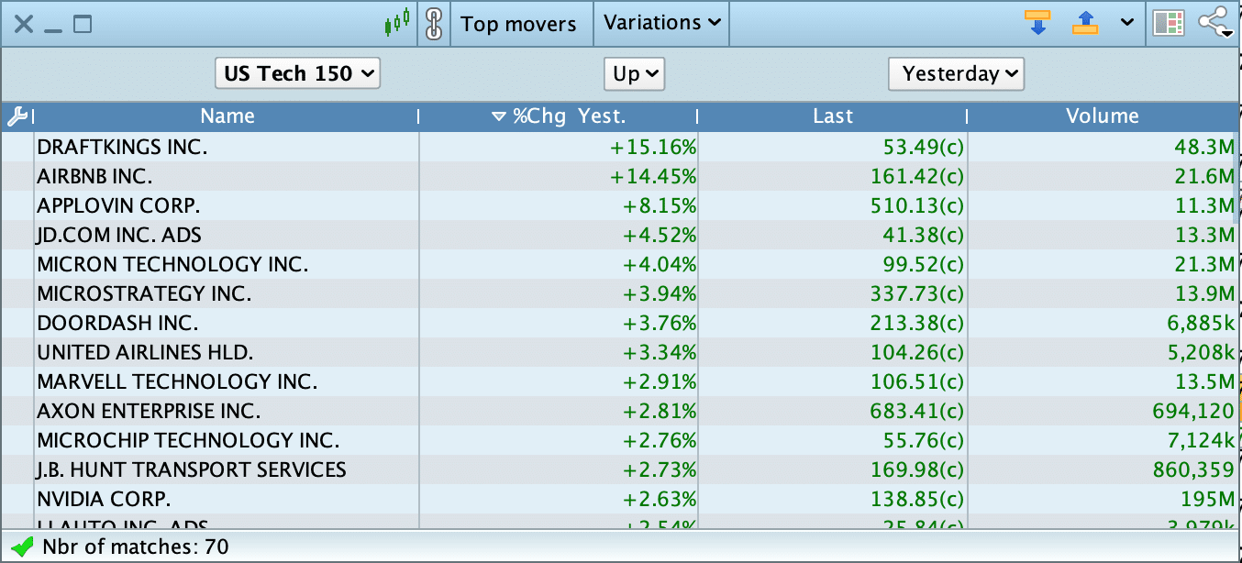Sort by the Name column header

pos(227,116)
